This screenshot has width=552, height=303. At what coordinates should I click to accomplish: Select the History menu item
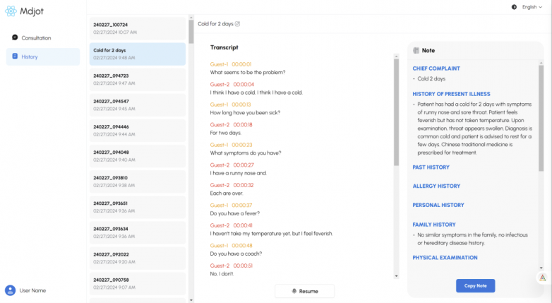(30, 57)
